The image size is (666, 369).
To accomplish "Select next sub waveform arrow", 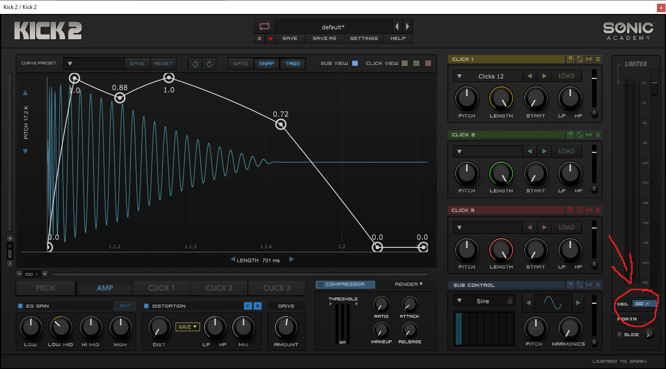I will pos(578,303).
